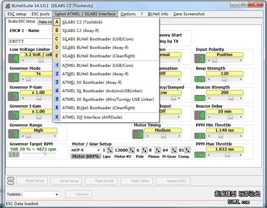Choose SILABS C2 (4way-if) interface

click(x=105, y=31)
